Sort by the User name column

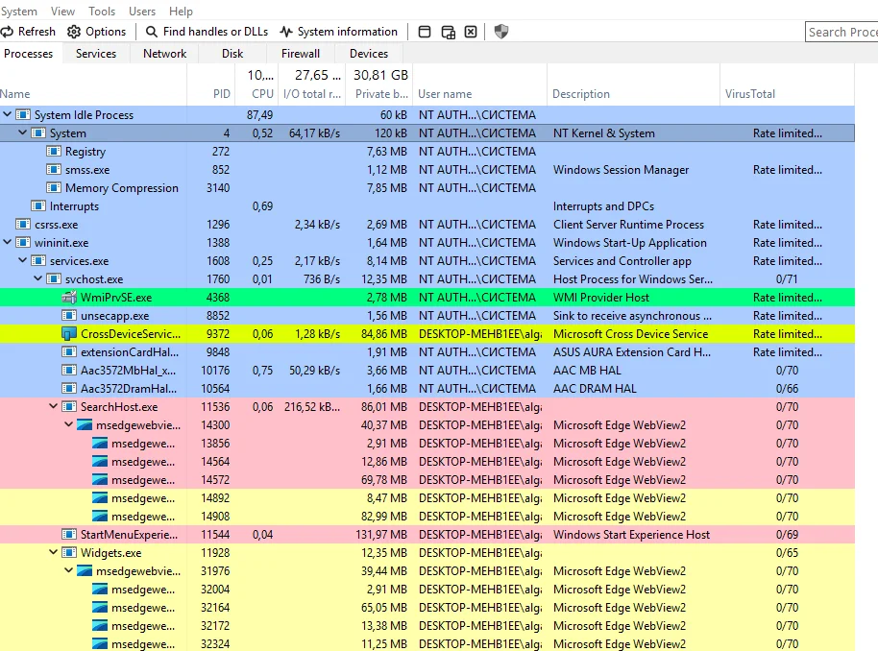click(x=480, y=84)
